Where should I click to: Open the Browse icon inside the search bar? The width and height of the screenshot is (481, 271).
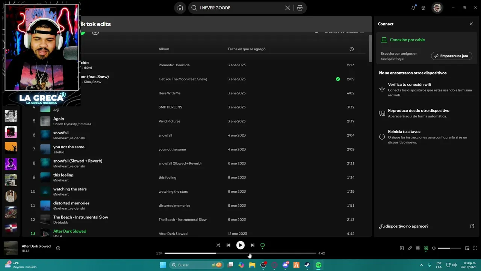point(299,8)
